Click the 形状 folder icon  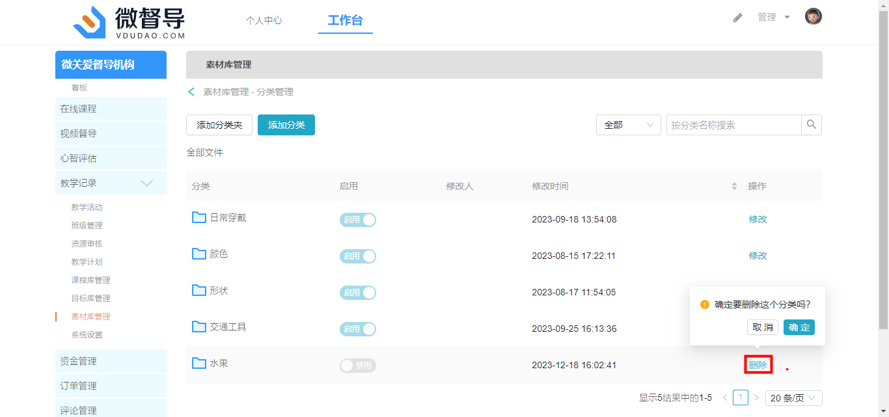click(199, 290)
